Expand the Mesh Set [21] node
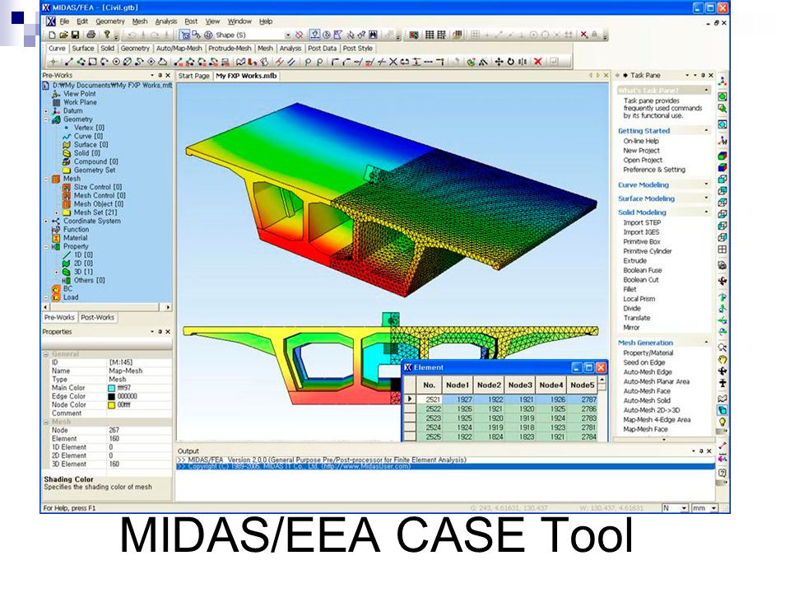This screenshot has width=790, height=593. point(57,212)
